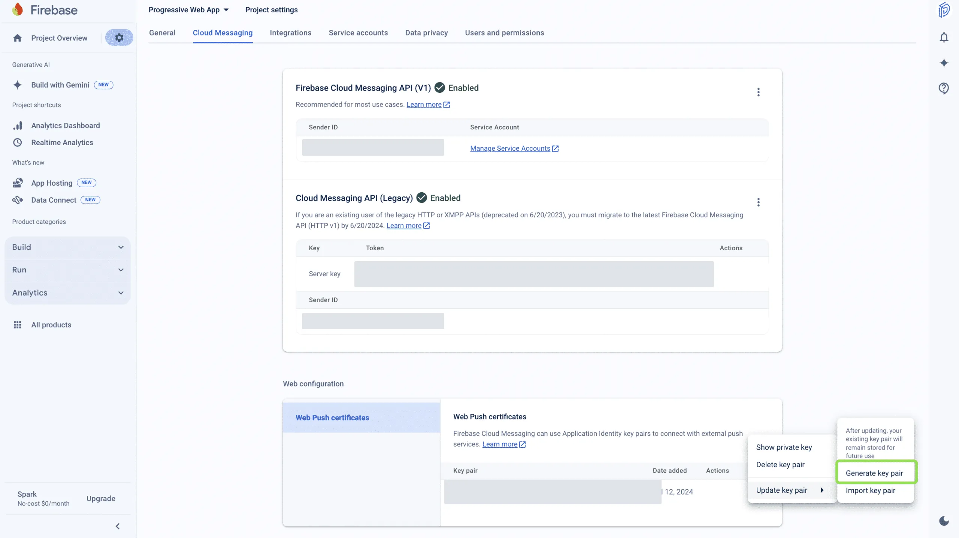Screen dimensions: 959x538
Task: Choose Delete key pair menu item
Action: coord(792,465)
